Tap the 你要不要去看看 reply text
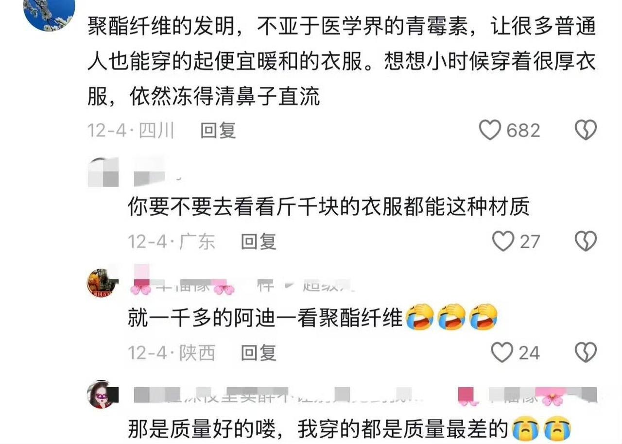The width and height of the screenshot is (622, 444). (328, 207)
